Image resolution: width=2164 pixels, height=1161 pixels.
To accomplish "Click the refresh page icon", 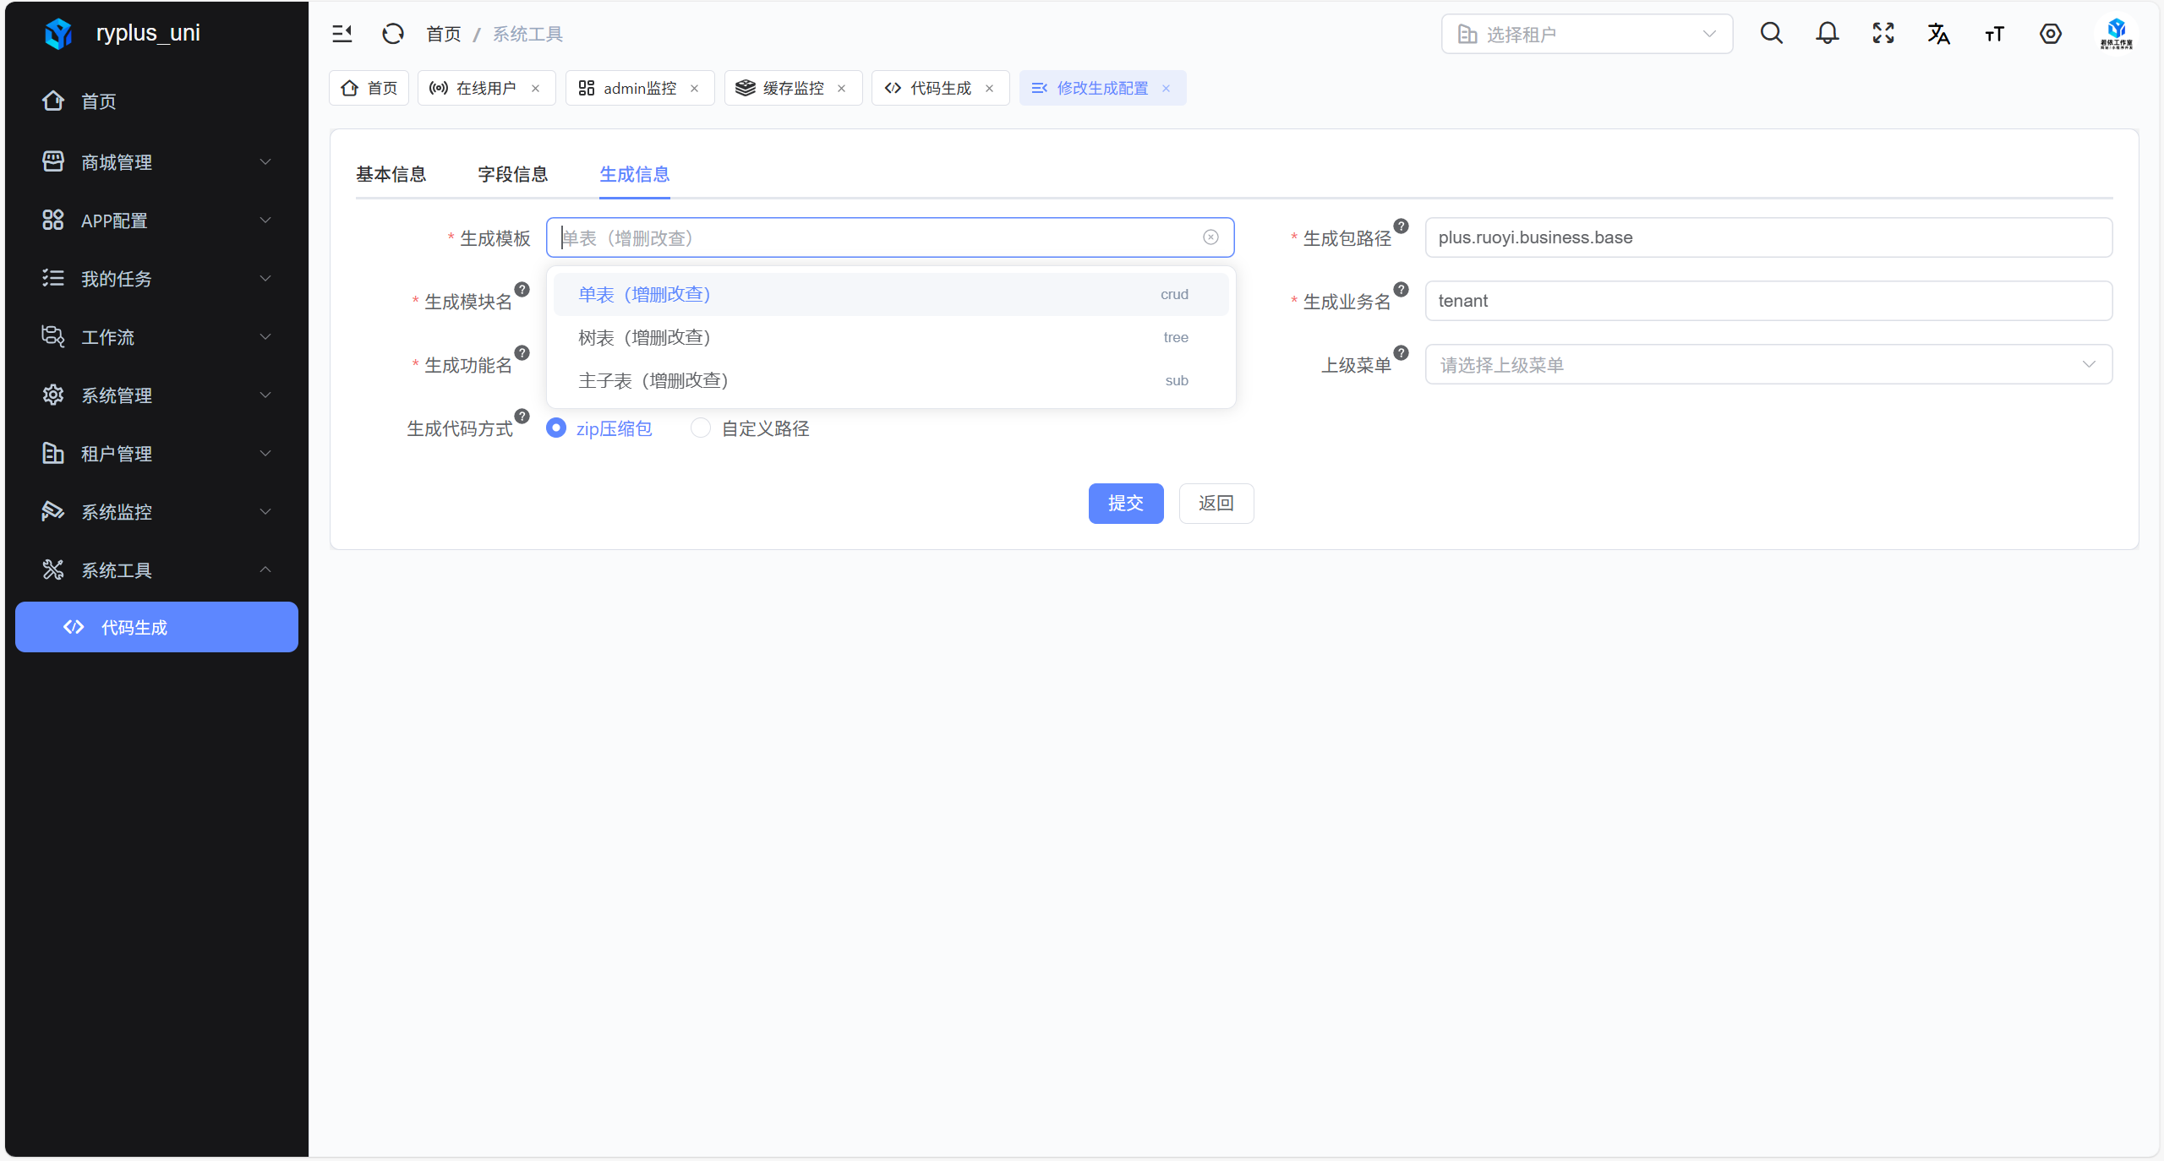I will [393, 34].
